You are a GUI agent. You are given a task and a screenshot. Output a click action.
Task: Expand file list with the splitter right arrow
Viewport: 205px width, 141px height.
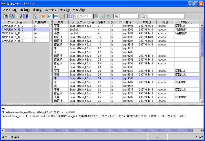pyautogui.click(x=51, y=24)
